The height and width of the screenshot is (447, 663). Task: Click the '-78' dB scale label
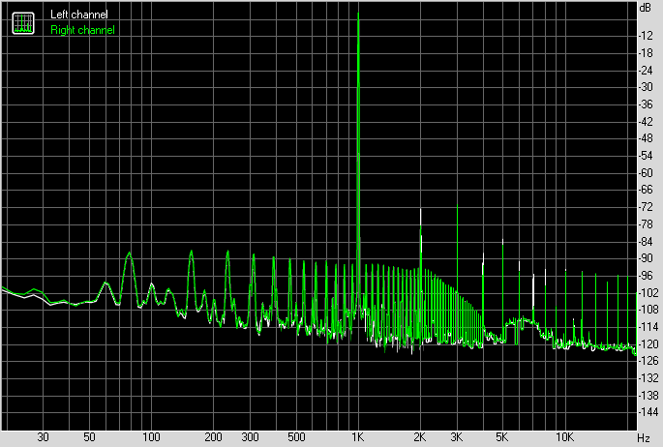point(646,223)
